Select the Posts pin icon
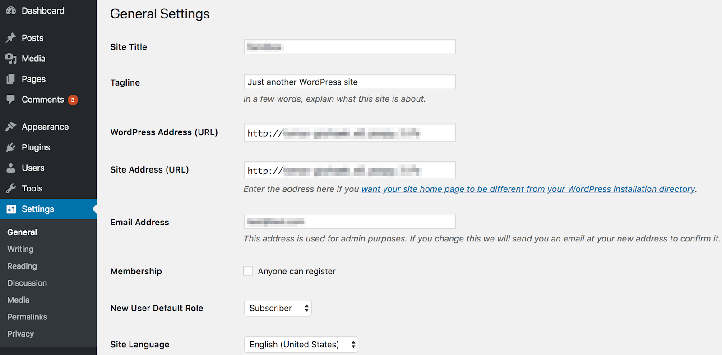This screenshot has height=355, width=722. (11, 38)
